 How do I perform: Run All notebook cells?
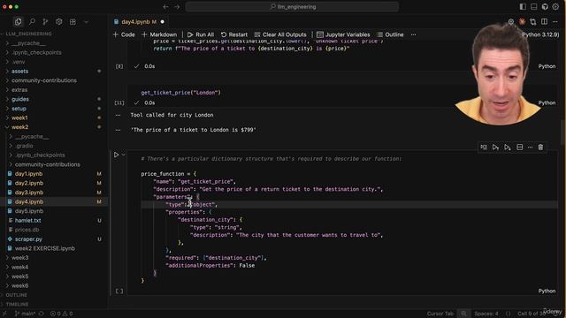[x=201, y=34]
